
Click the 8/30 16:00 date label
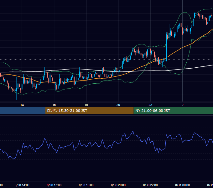click(54, 185)
